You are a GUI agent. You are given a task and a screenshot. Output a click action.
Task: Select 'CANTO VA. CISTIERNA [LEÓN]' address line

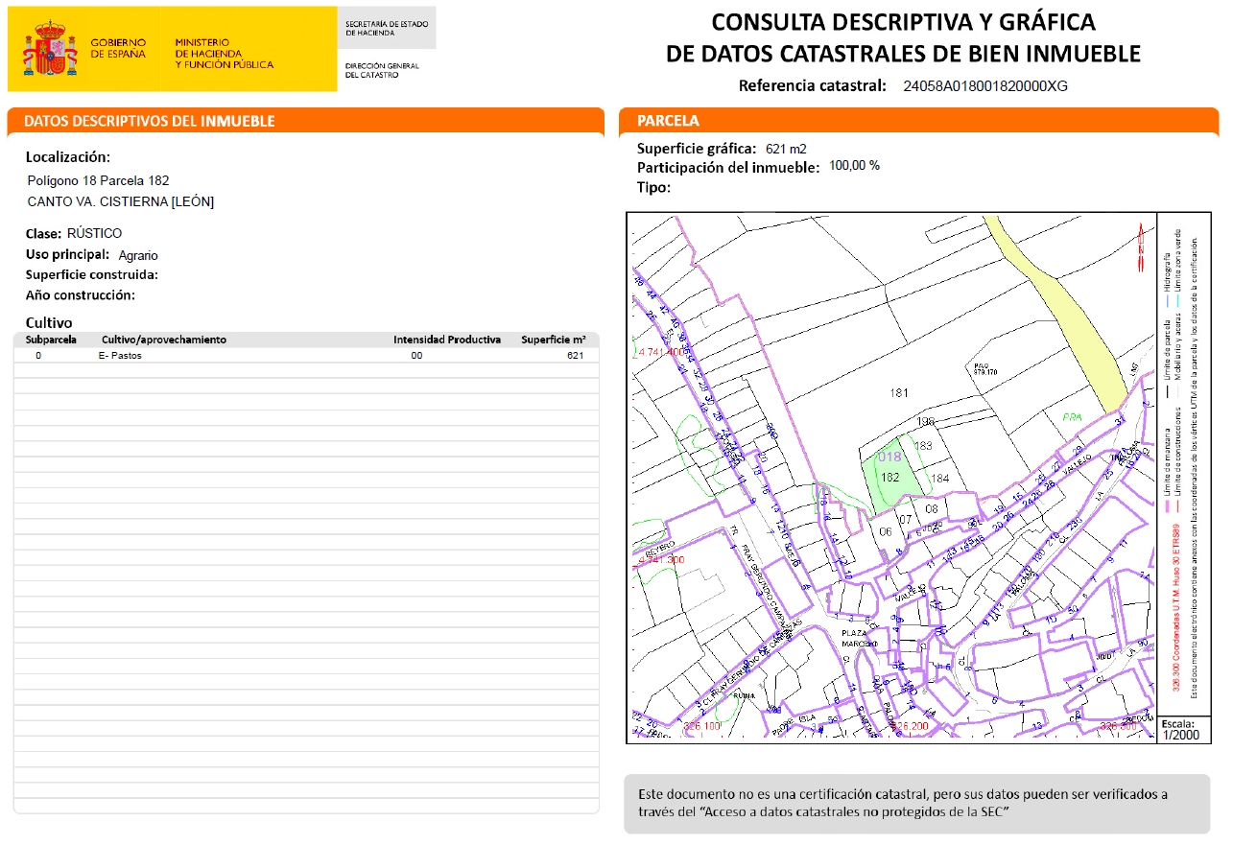coord(121,201)
